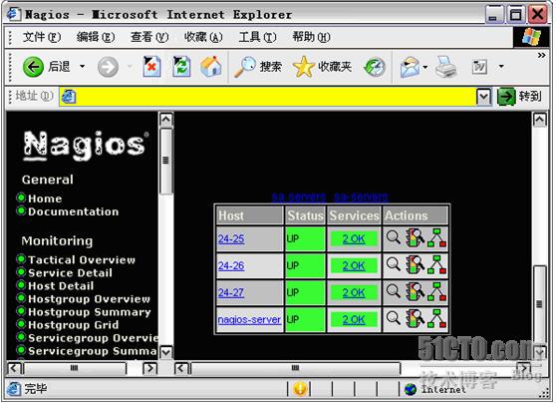Open host link 24-27

(x=231, y=293)
